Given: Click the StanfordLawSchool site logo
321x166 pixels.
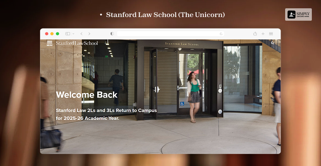Looking at the screenshot, I should [77, 43].
